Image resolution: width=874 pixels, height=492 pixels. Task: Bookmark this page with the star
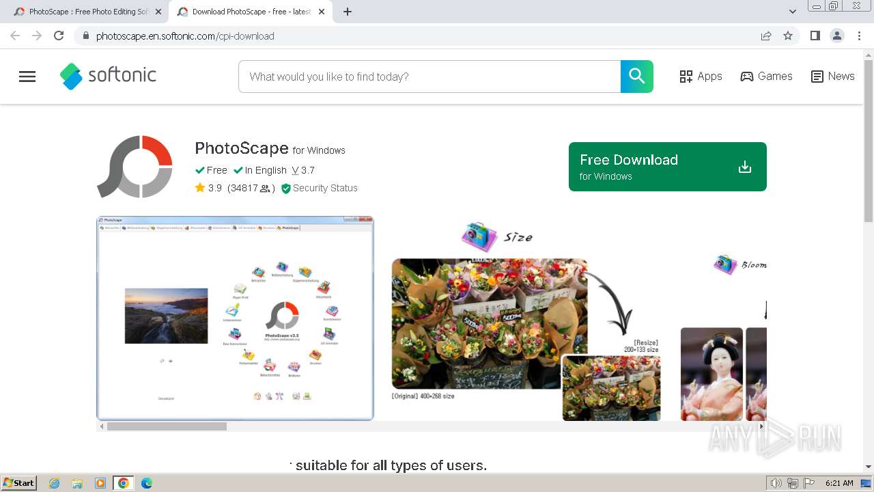point(788,36)
